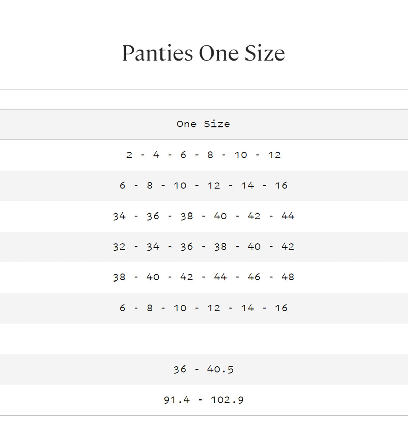This screenshot has width=408, height=442.
Task: Click size 2 in the first row
Action: (x=129, y=155)
